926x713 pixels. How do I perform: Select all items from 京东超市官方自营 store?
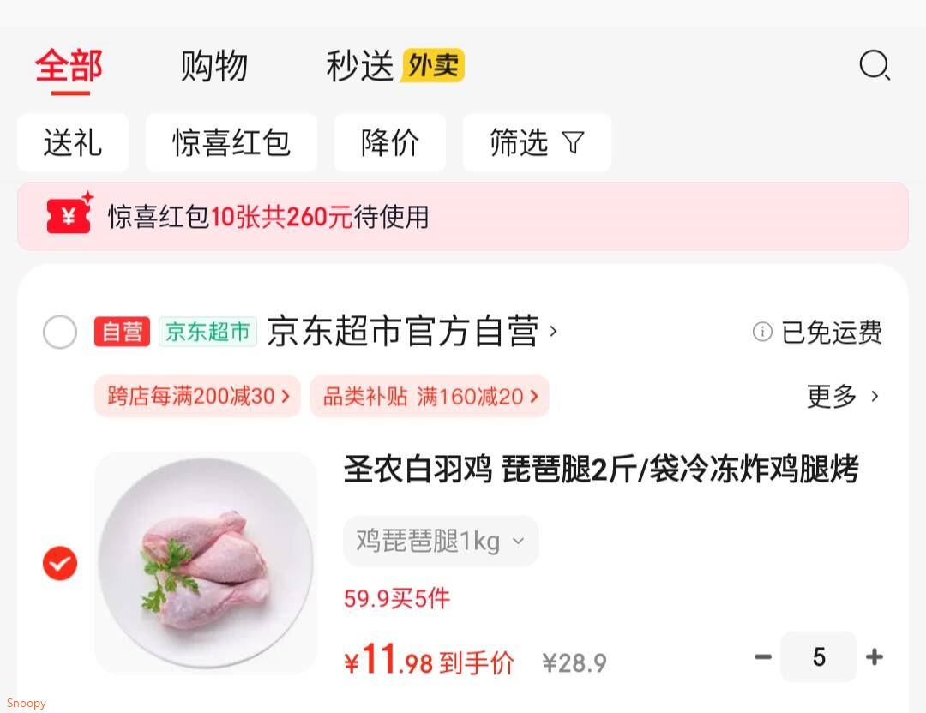point(60,332)
